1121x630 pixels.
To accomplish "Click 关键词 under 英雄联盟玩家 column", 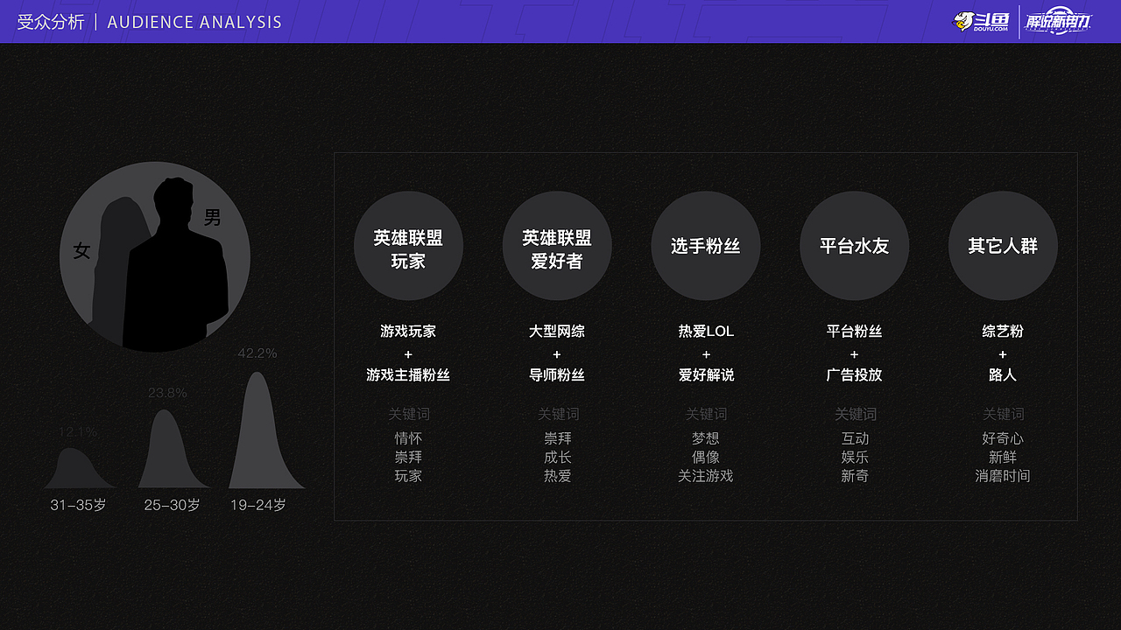I will pos(409,414).
